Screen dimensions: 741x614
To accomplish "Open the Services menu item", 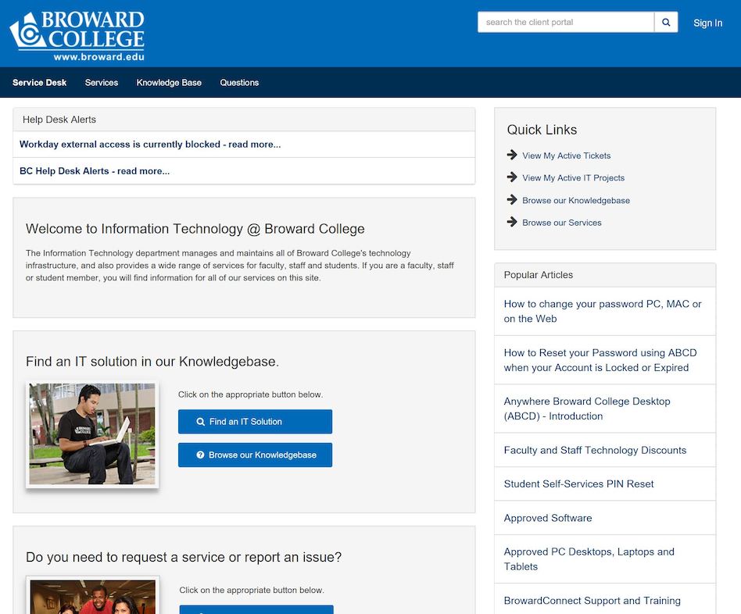I will click(x=102, y=82).
